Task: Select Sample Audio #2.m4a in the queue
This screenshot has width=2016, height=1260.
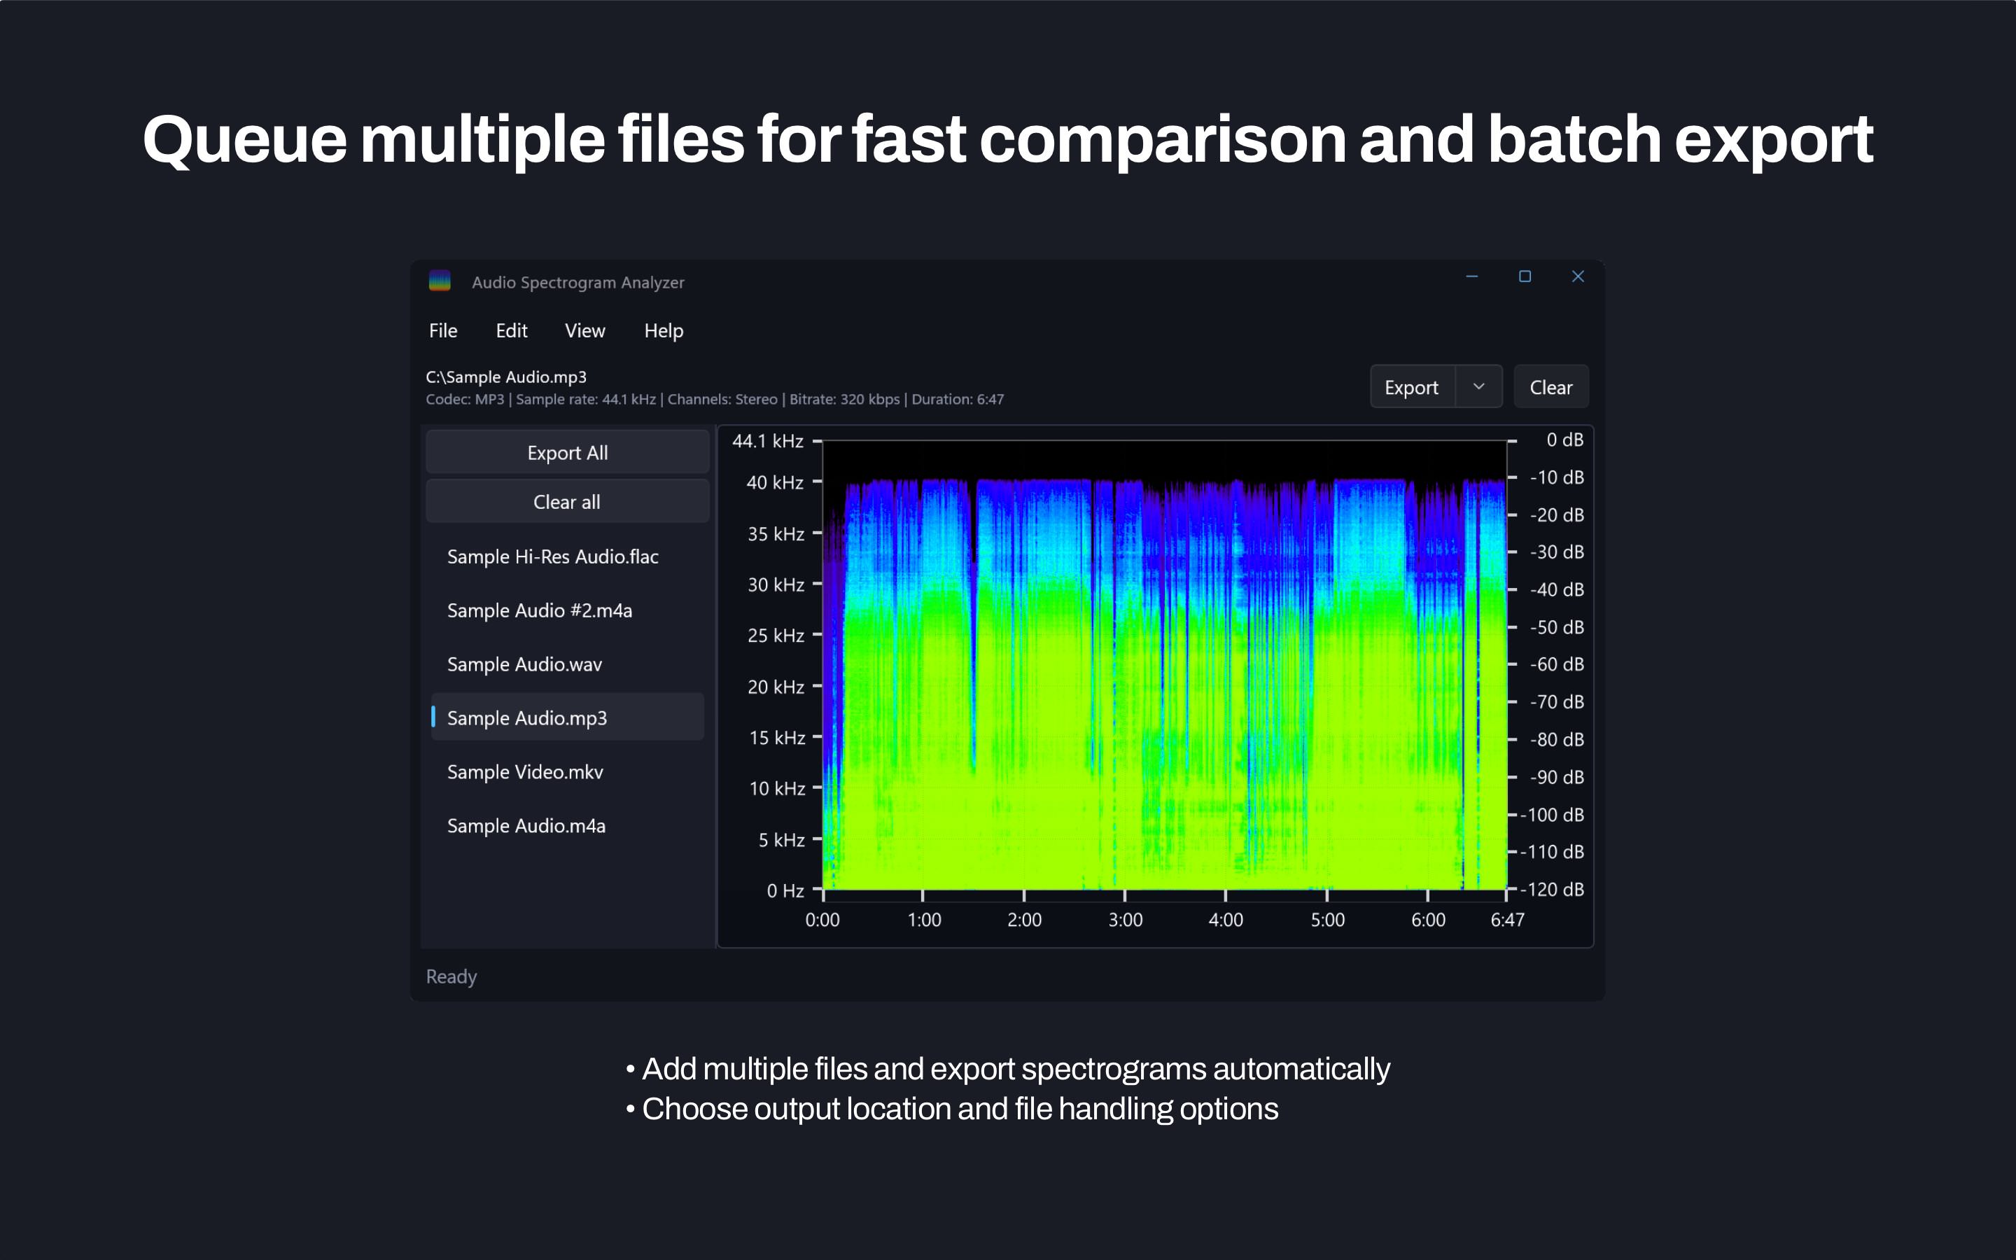Action: (x=567, y=610)
